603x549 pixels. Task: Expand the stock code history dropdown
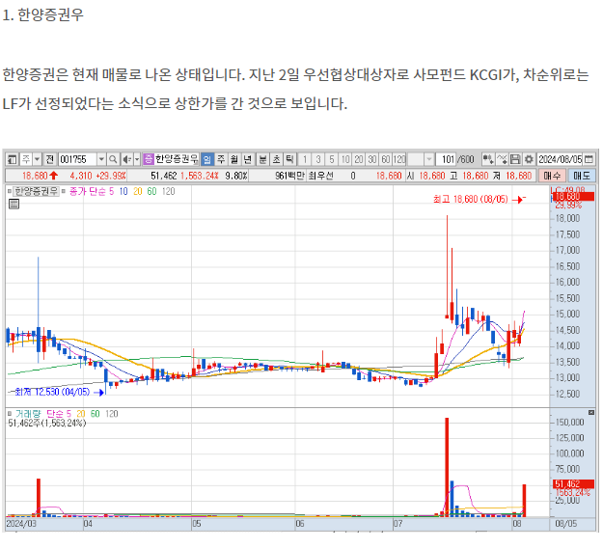tap(101, 159)
